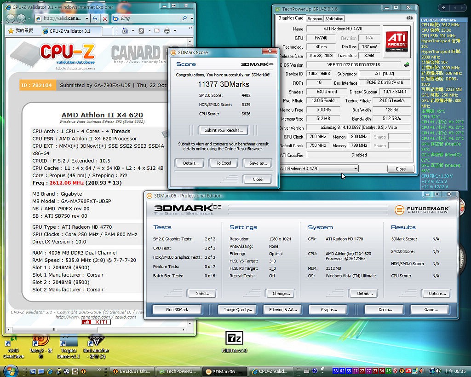This screenshot has height=377, width=471.
Task: Close the 3DMark Score dialog with Close button
Action: tap(257, 179)
